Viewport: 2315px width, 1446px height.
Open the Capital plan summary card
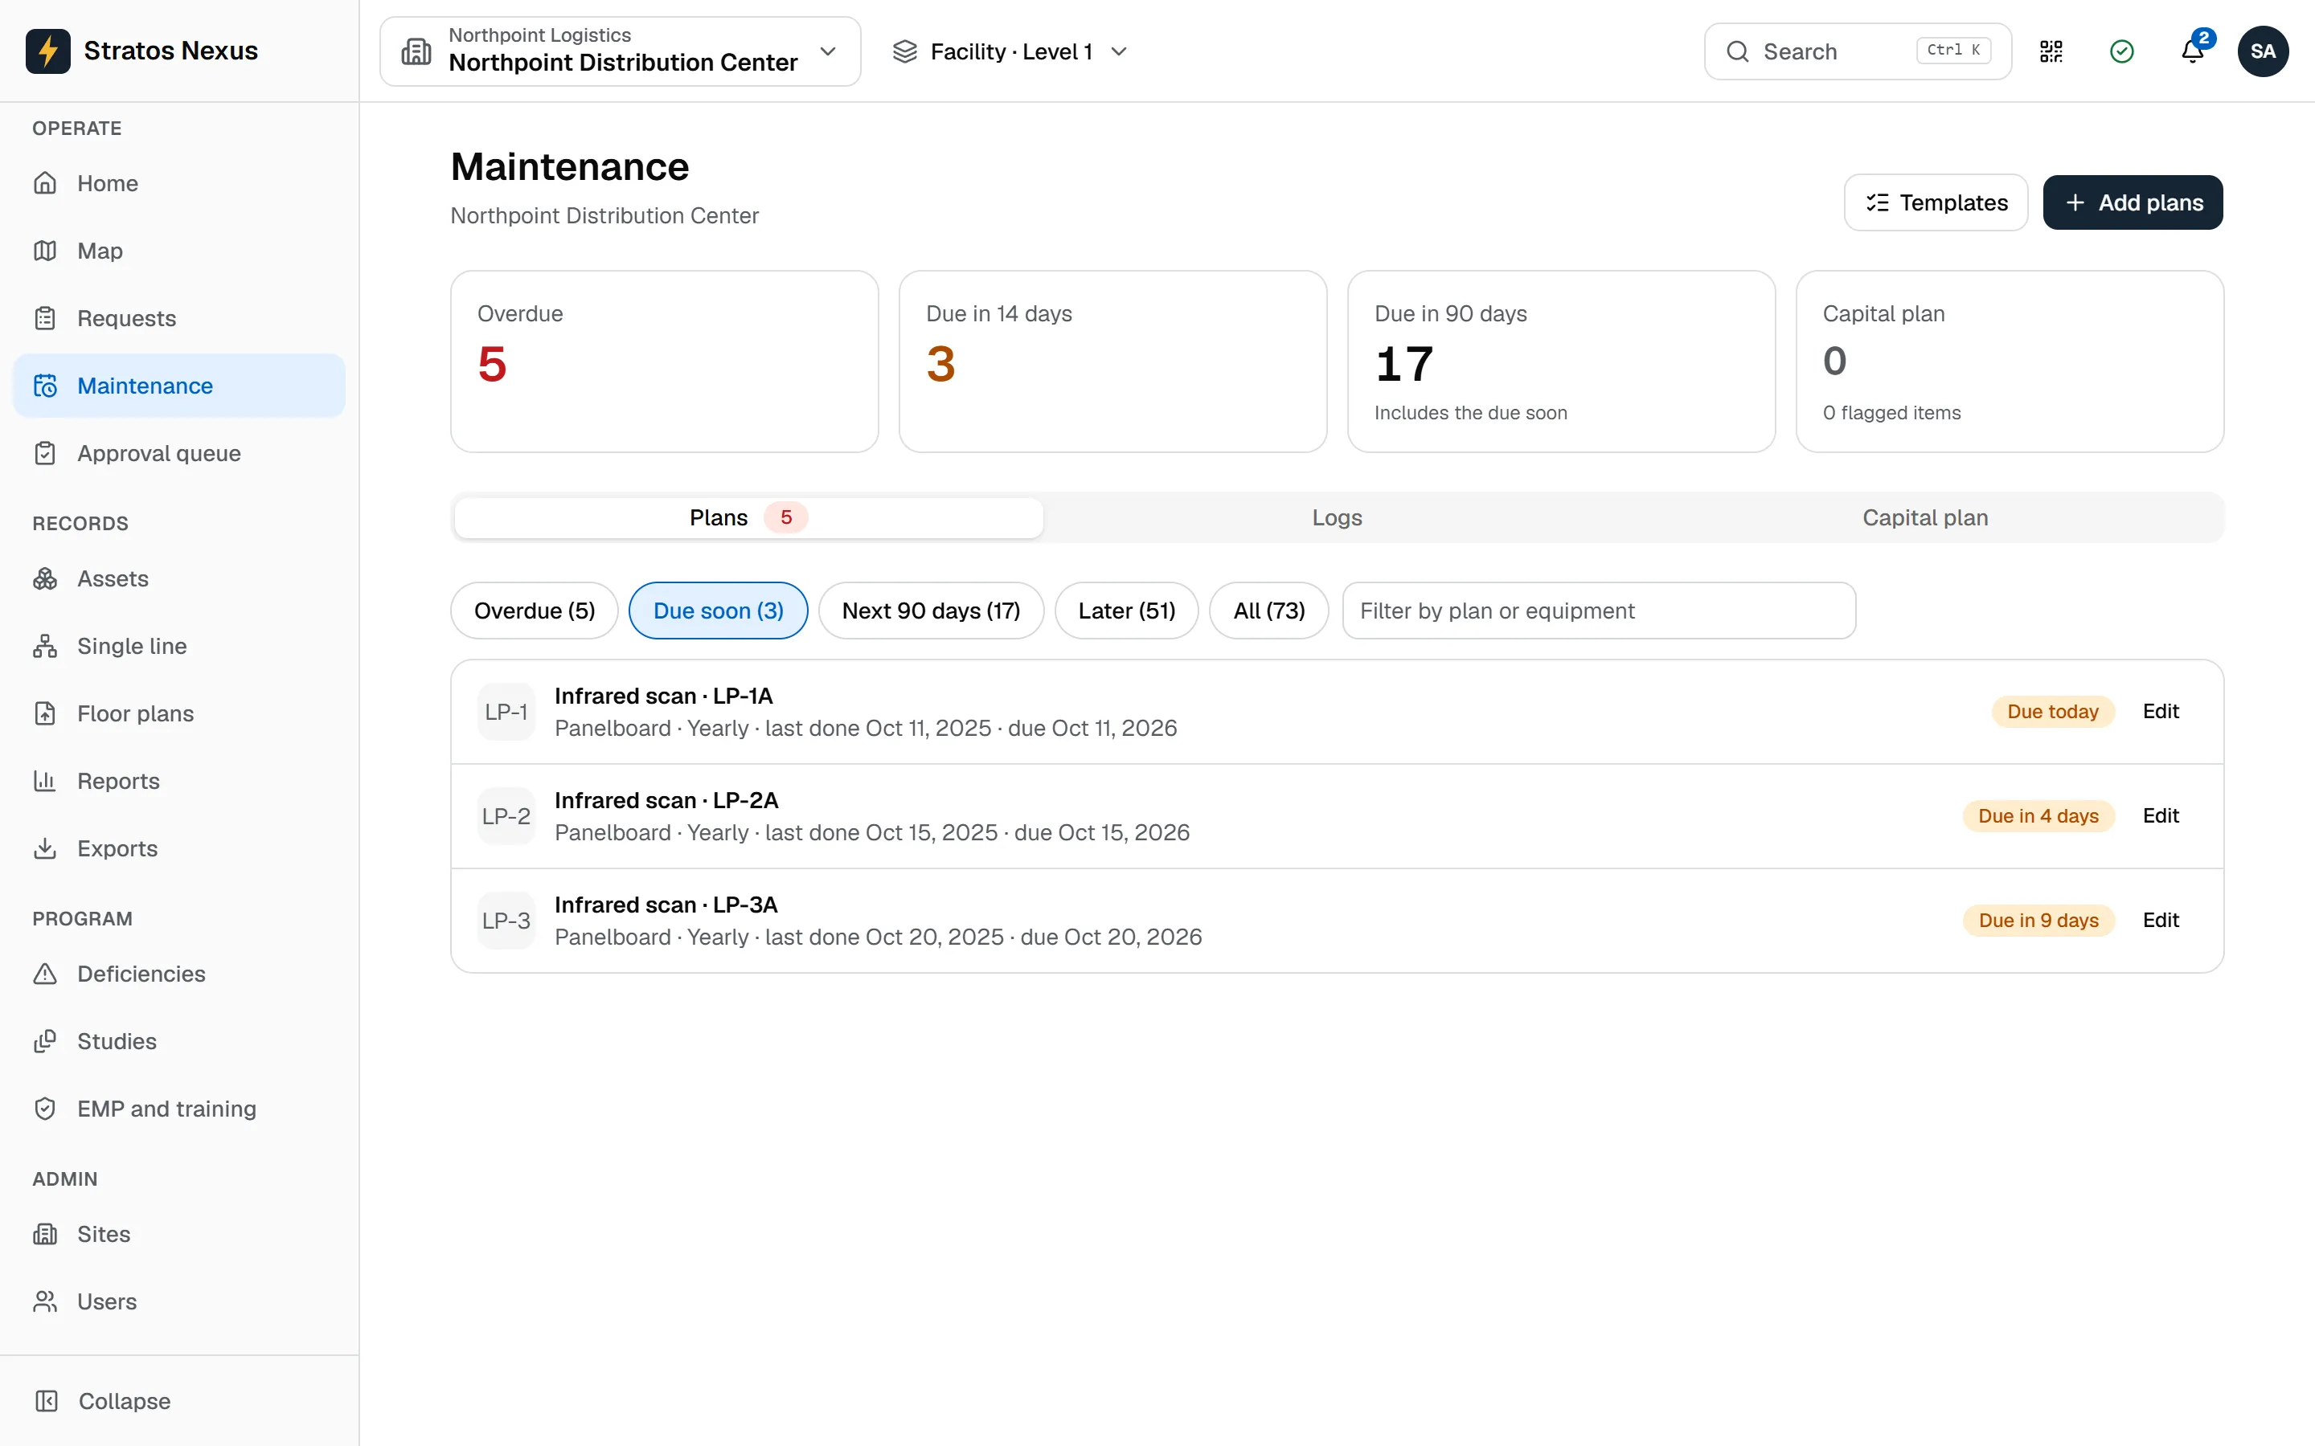(x=2010, y=361)
